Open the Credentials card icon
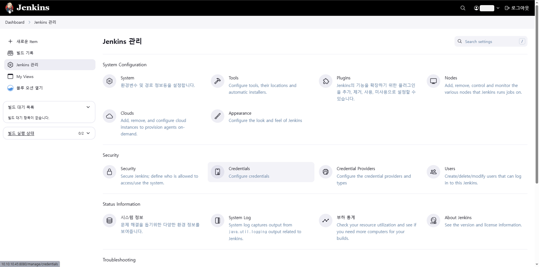 tap(217, 172)
